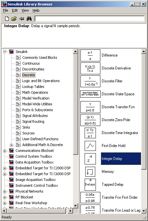Click the Control System Toolbox library icon
Image resolution: width=148 pixels, height=221 pixels.
click(x=11, y=156)
